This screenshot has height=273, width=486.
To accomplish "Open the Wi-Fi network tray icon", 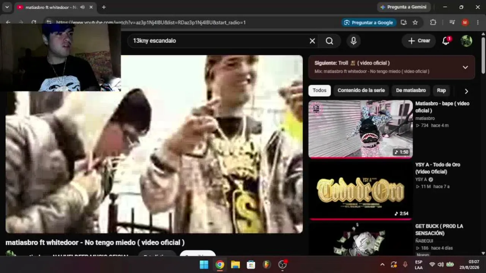I will coord(432,265).
